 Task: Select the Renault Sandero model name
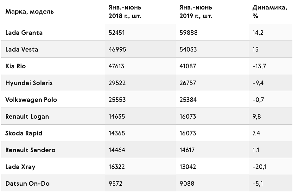click(30, 150)
